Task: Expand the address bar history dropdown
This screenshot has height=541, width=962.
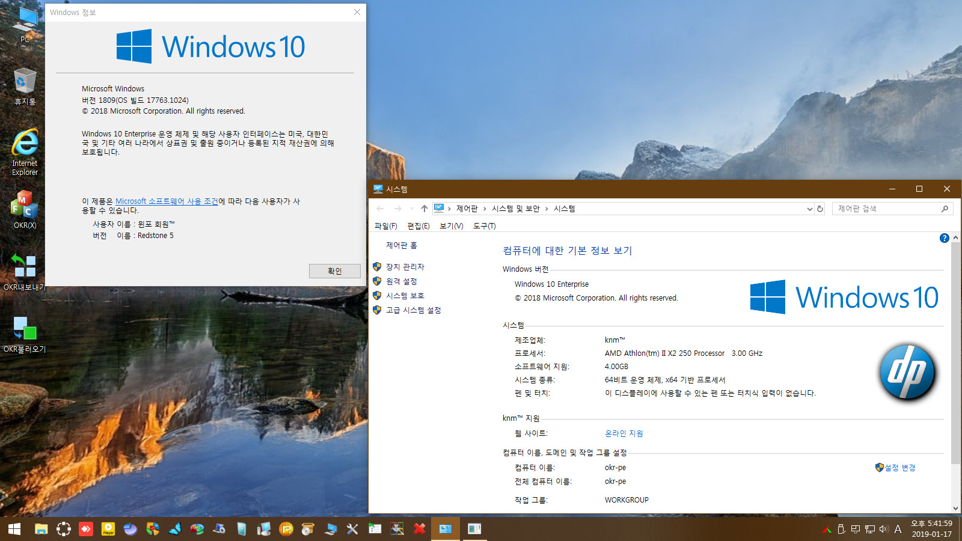Action: point(809,209)
